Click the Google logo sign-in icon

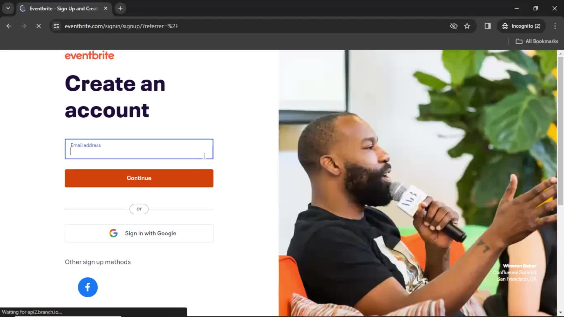click(x=113, y=233)
